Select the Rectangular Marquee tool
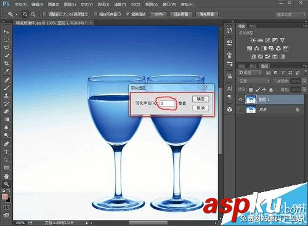 tap(6, 39)
